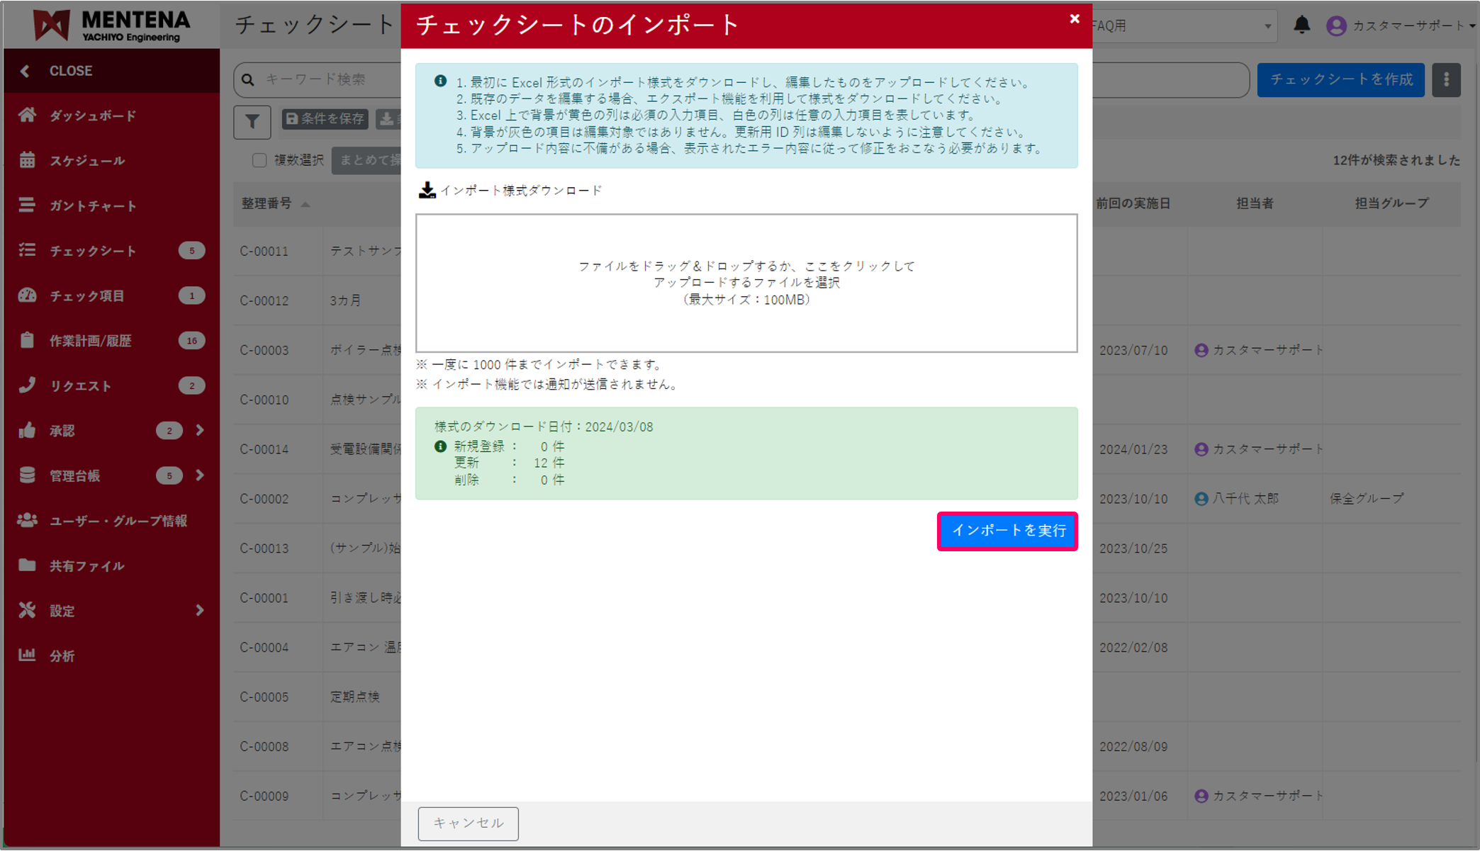Open the ガントチャート view
This screenshot has width=1480, height=851.
pyautogui.click(x=28, y=205)
